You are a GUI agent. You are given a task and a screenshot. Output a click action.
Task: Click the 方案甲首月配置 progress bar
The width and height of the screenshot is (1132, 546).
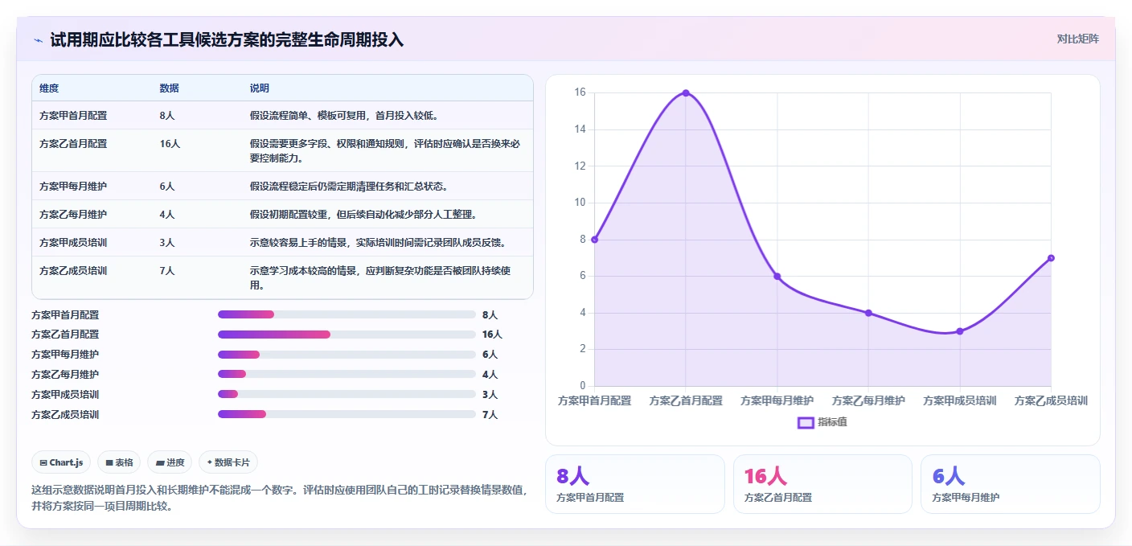click(347, 314)
